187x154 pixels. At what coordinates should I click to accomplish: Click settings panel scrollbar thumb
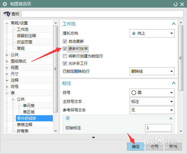pyautogui.click(x=181, y=58)
